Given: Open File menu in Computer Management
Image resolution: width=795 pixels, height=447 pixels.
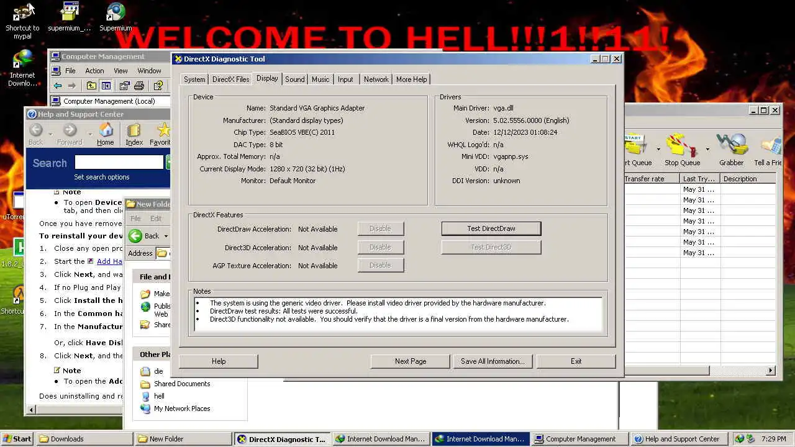Looking at the screenshot, I should click(x=70, y=71).
